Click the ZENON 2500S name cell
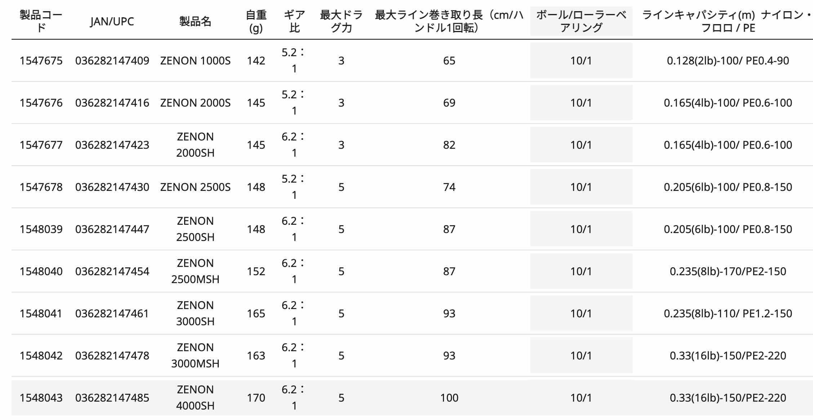The width and height of the screenshot is (813, 420). (x=195, y=187)
